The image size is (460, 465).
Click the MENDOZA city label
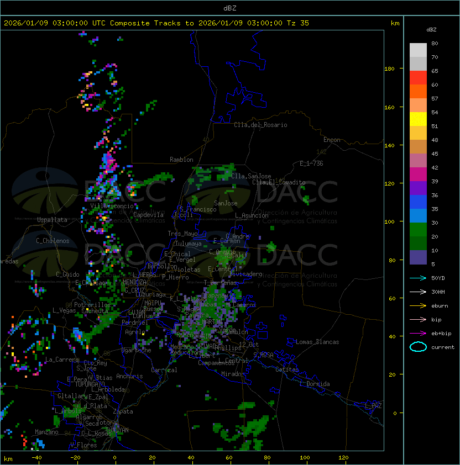tap(134, 282)
